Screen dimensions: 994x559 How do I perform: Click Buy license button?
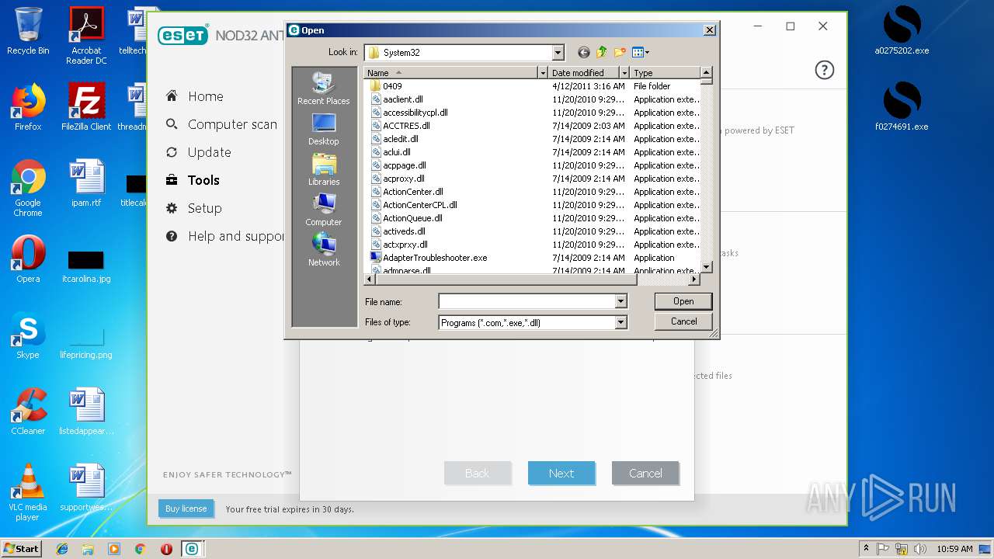pos(186,509)
